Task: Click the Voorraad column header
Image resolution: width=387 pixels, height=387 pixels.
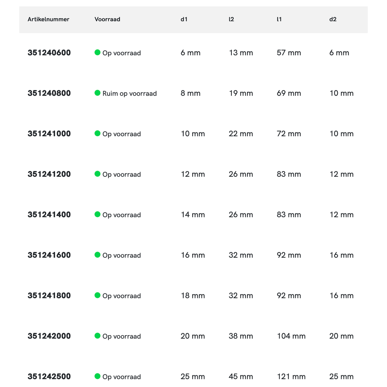Action: click(x=107, y=19)
